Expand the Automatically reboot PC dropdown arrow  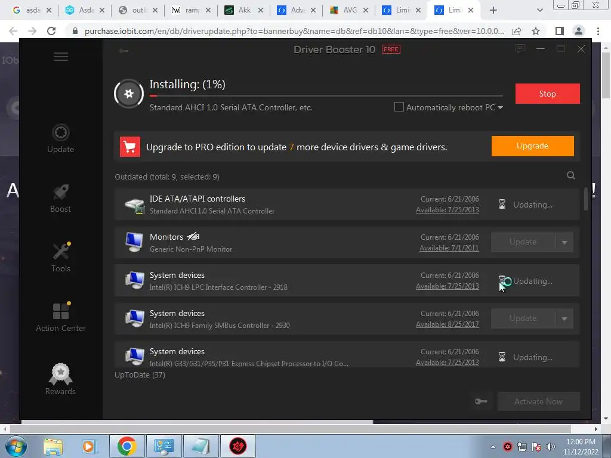(500, 107)
